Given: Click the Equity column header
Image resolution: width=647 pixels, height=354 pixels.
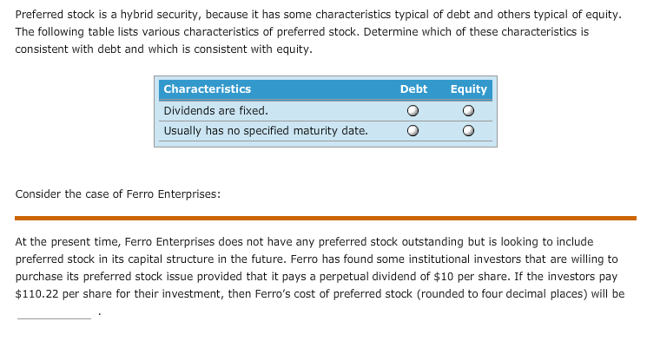Looking at the screenshot, I should click(x=468, y=89).
